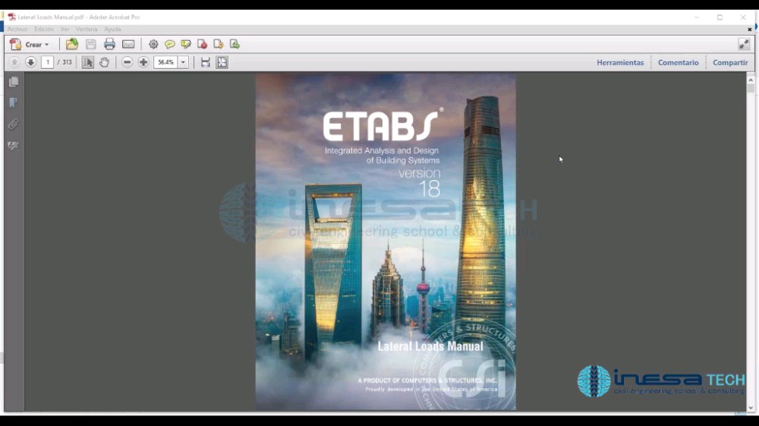
Task: Open the zoom level dropdown arrow
Action: click(x=183, y=62)
